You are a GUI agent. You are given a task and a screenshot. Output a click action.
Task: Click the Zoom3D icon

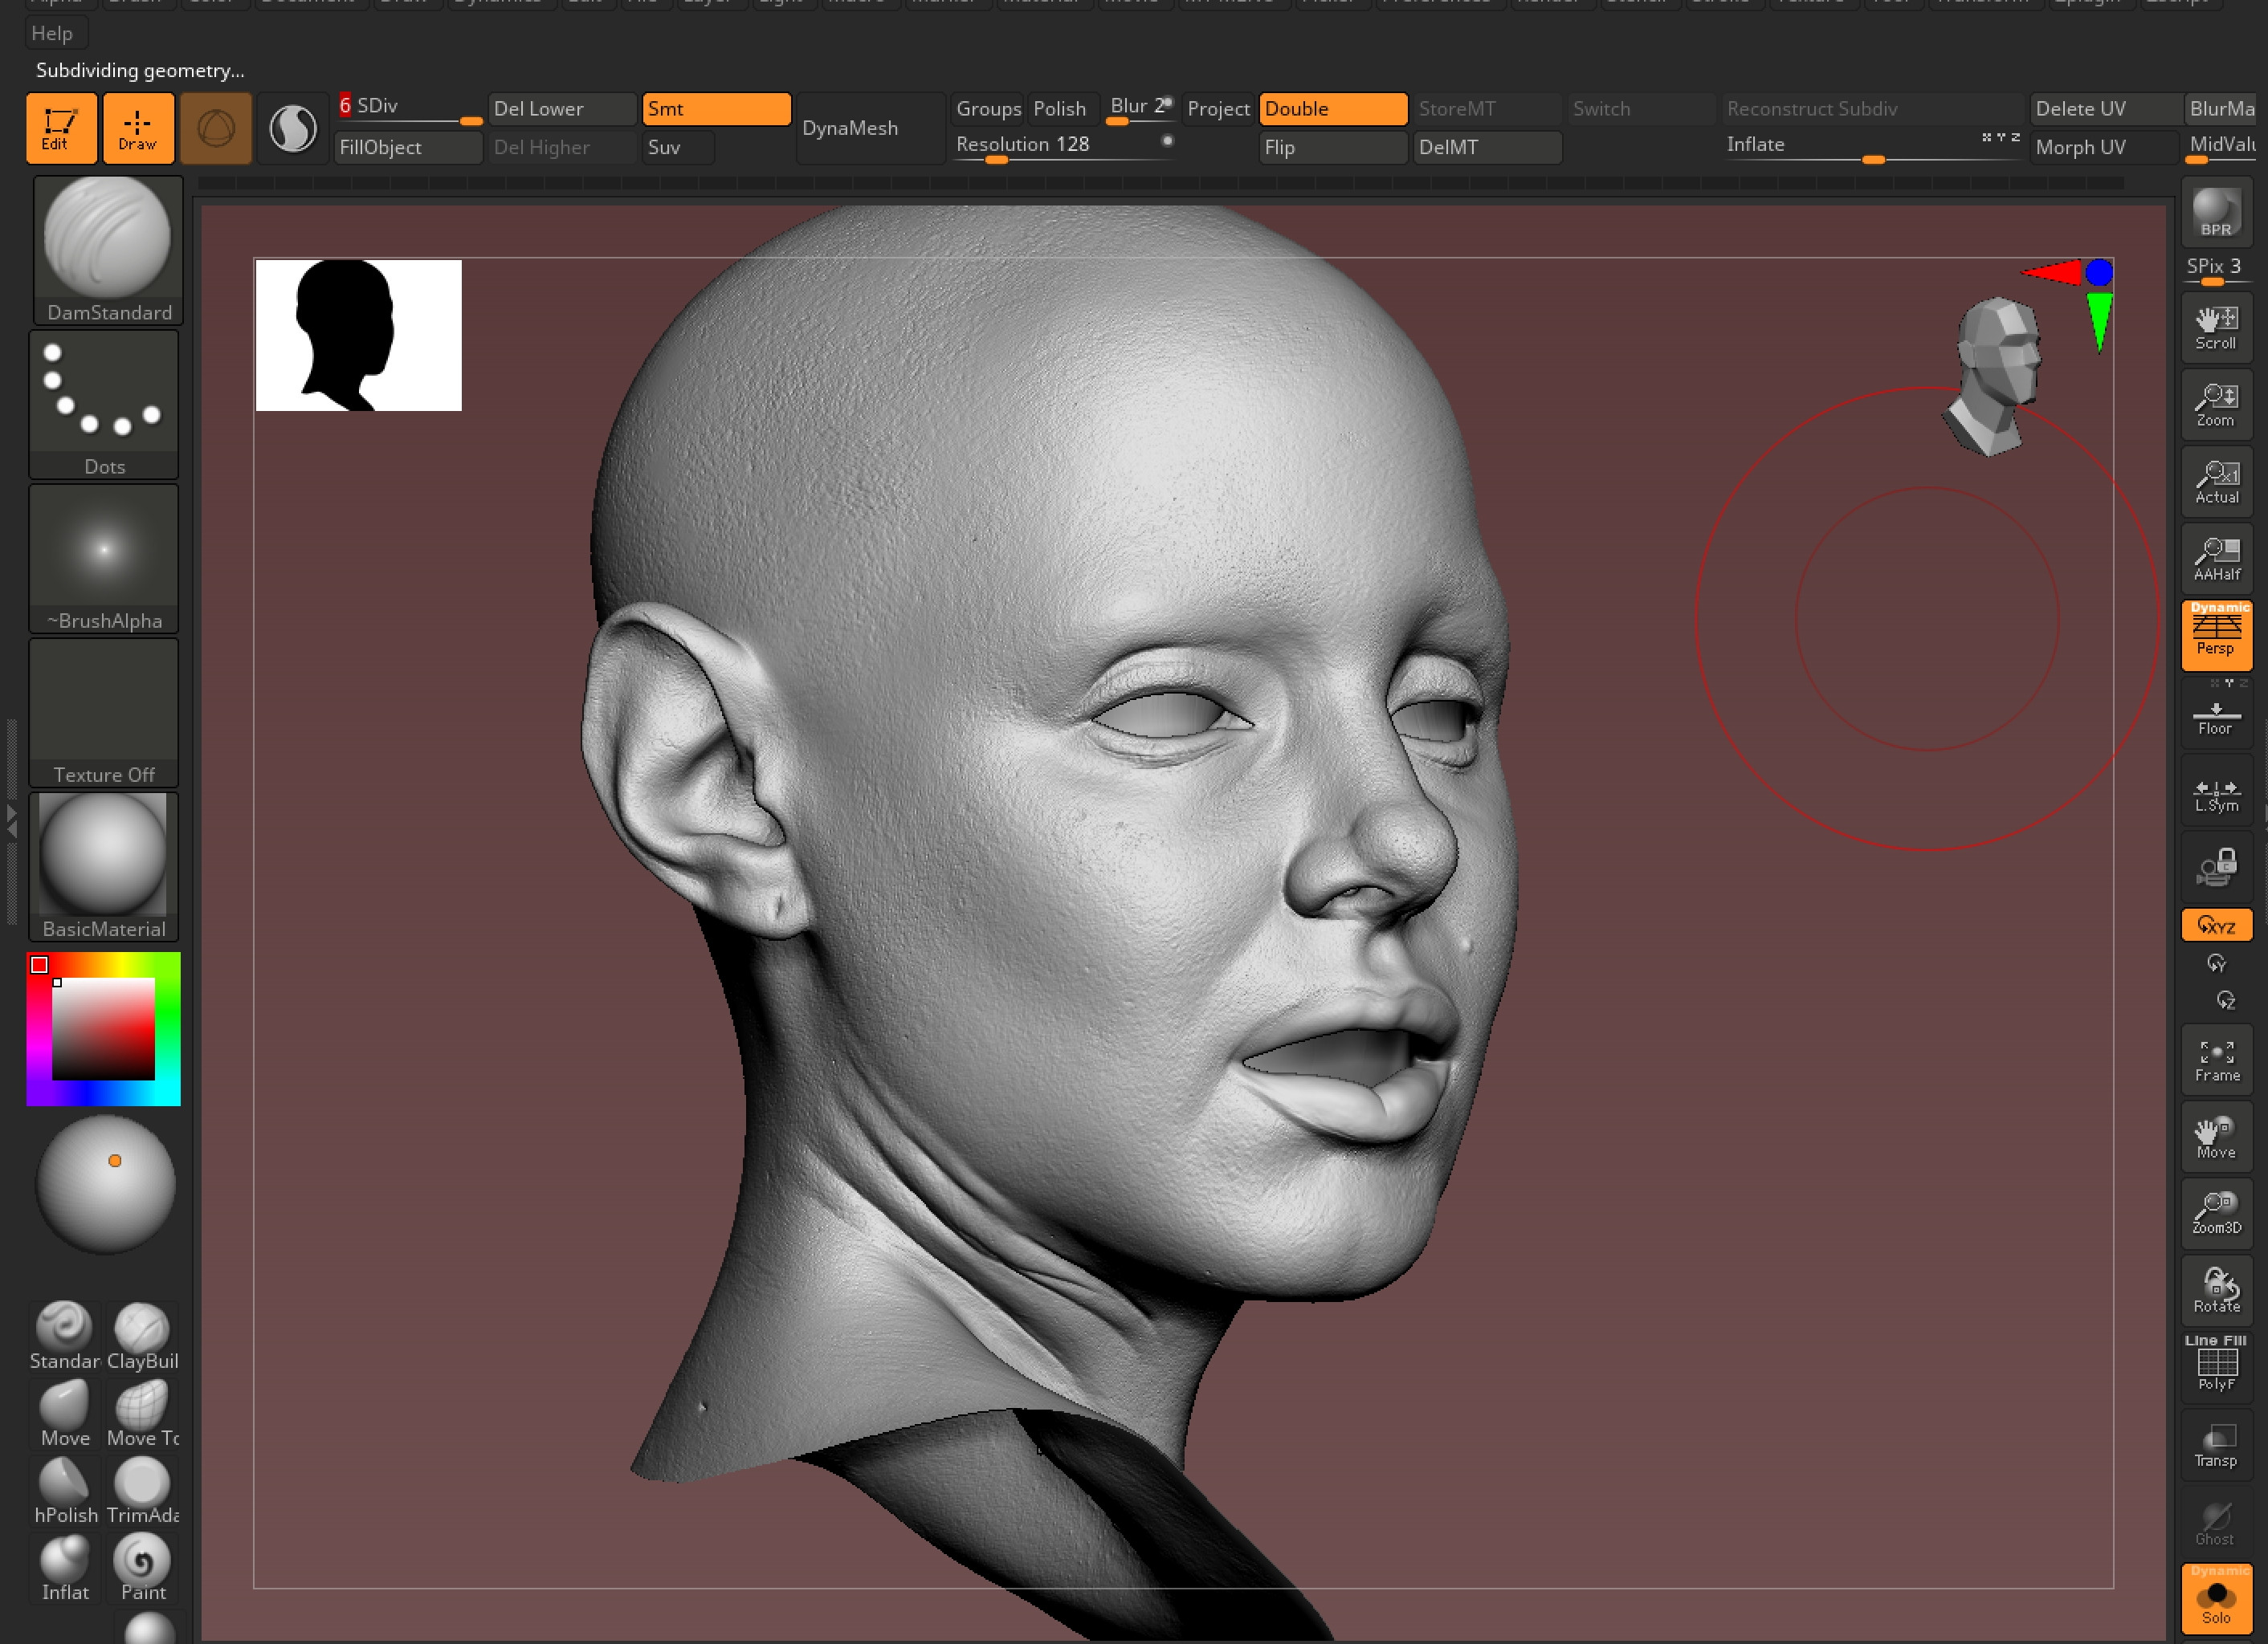[2216, 1215]
